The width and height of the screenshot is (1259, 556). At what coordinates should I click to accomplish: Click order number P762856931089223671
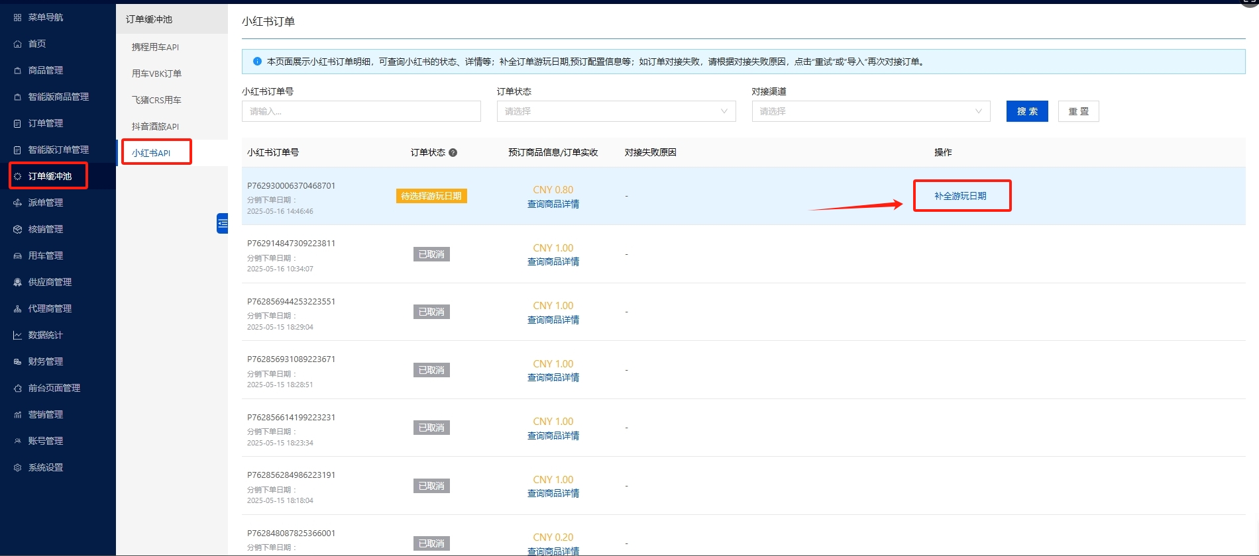point(292,359)
